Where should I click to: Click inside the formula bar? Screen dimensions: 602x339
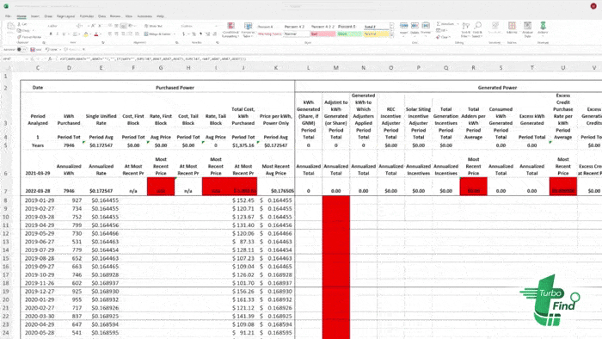[x=326, y=59]
